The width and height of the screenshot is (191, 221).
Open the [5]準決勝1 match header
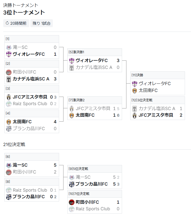tap(95, 52)
